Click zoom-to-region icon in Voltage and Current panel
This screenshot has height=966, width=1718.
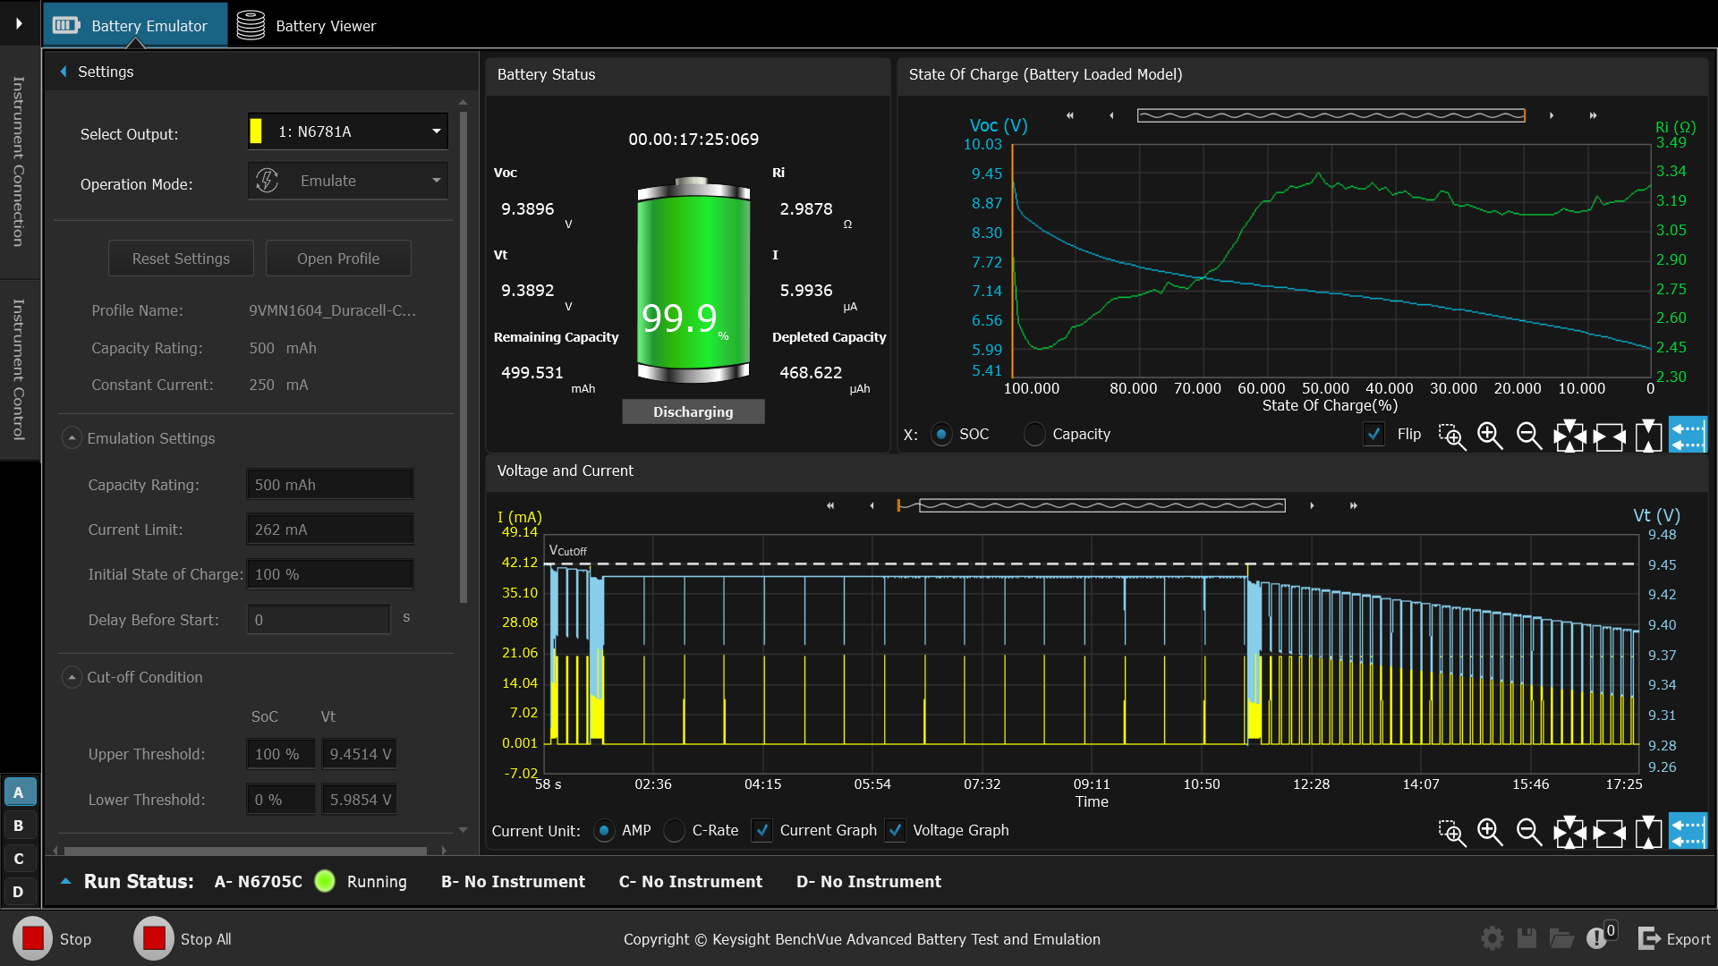pyautogui.click(x=1451, y=833)
